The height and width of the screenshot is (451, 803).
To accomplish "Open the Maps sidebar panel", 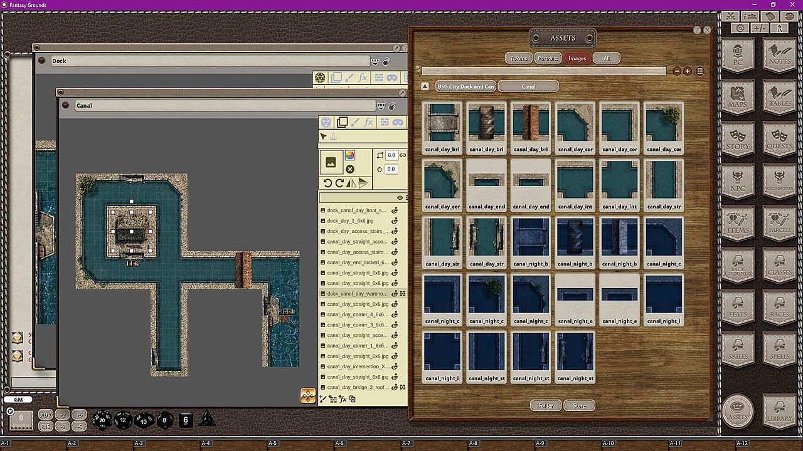I will pyautogui.click(x=738, y=96).
